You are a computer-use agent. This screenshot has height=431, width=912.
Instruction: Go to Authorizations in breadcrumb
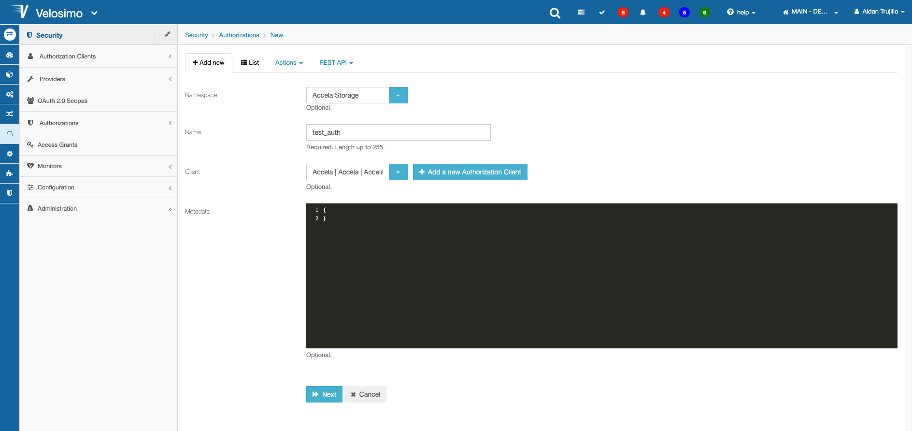(239, 35)
